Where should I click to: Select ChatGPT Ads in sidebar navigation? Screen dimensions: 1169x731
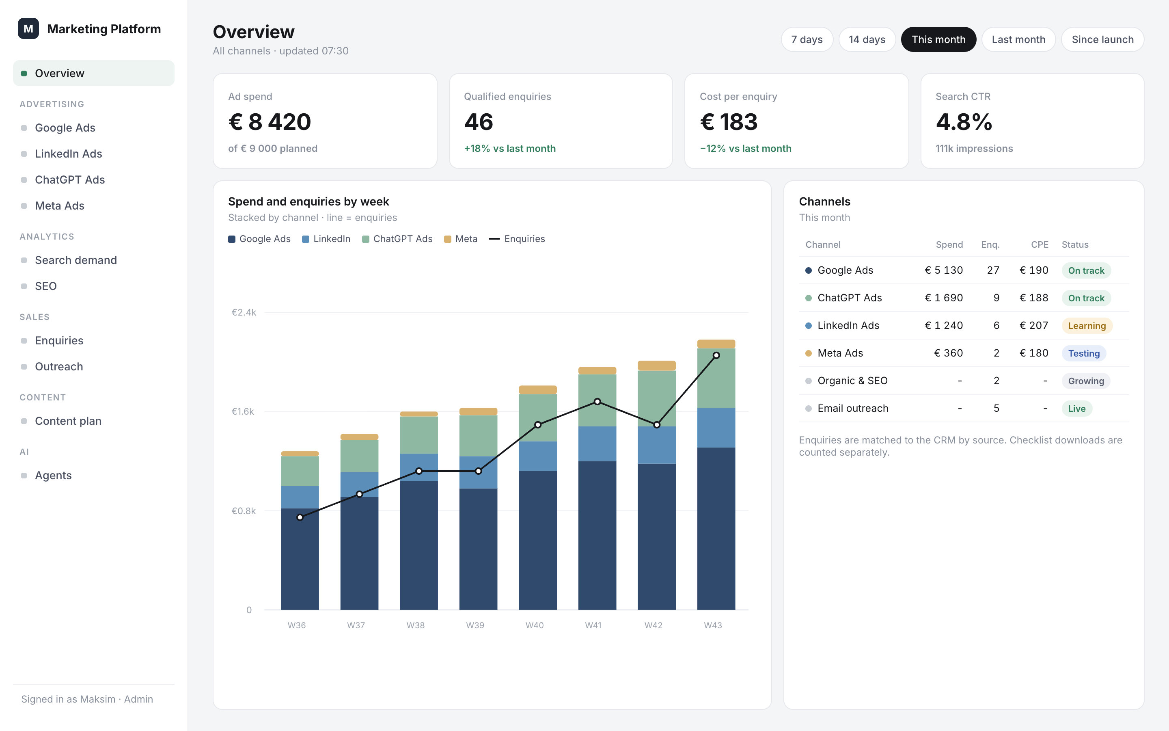[x=94, y=180]
